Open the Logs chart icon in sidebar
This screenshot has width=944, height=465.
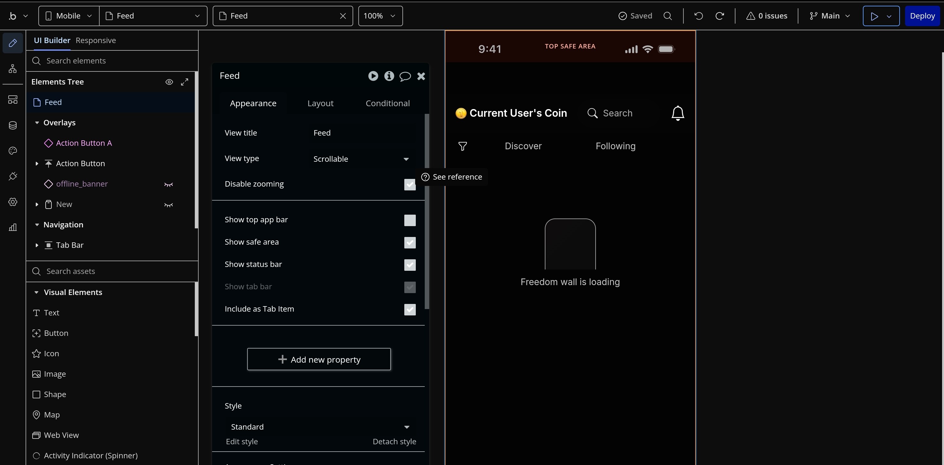pyautogui.click(x=13, y=228)
